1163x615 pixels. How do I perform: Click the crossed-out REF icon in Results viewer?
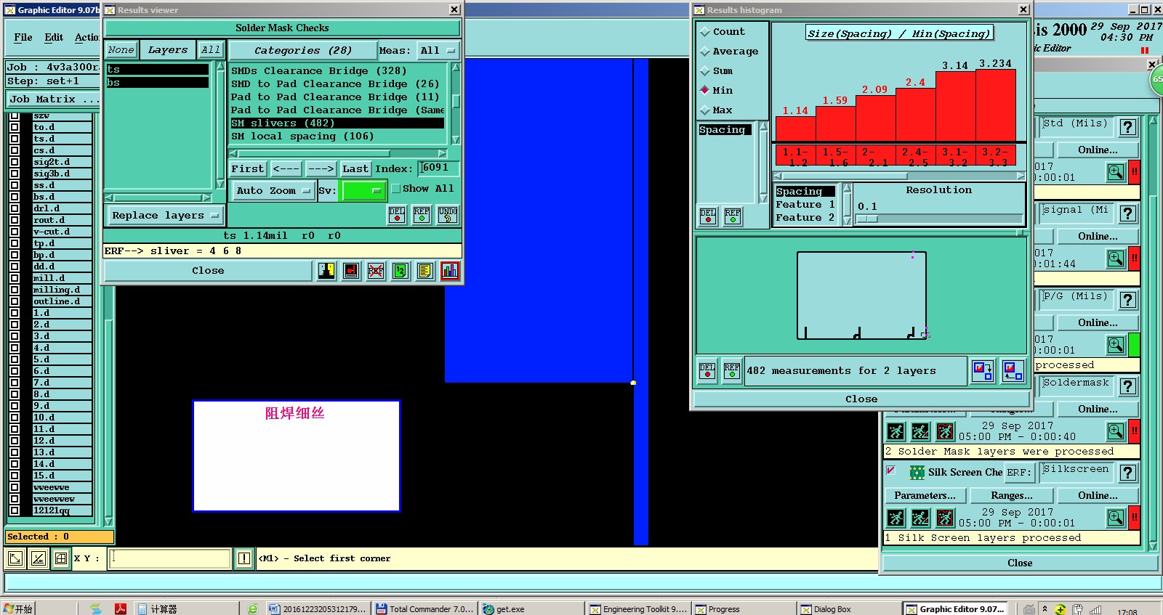coord(376,271)
